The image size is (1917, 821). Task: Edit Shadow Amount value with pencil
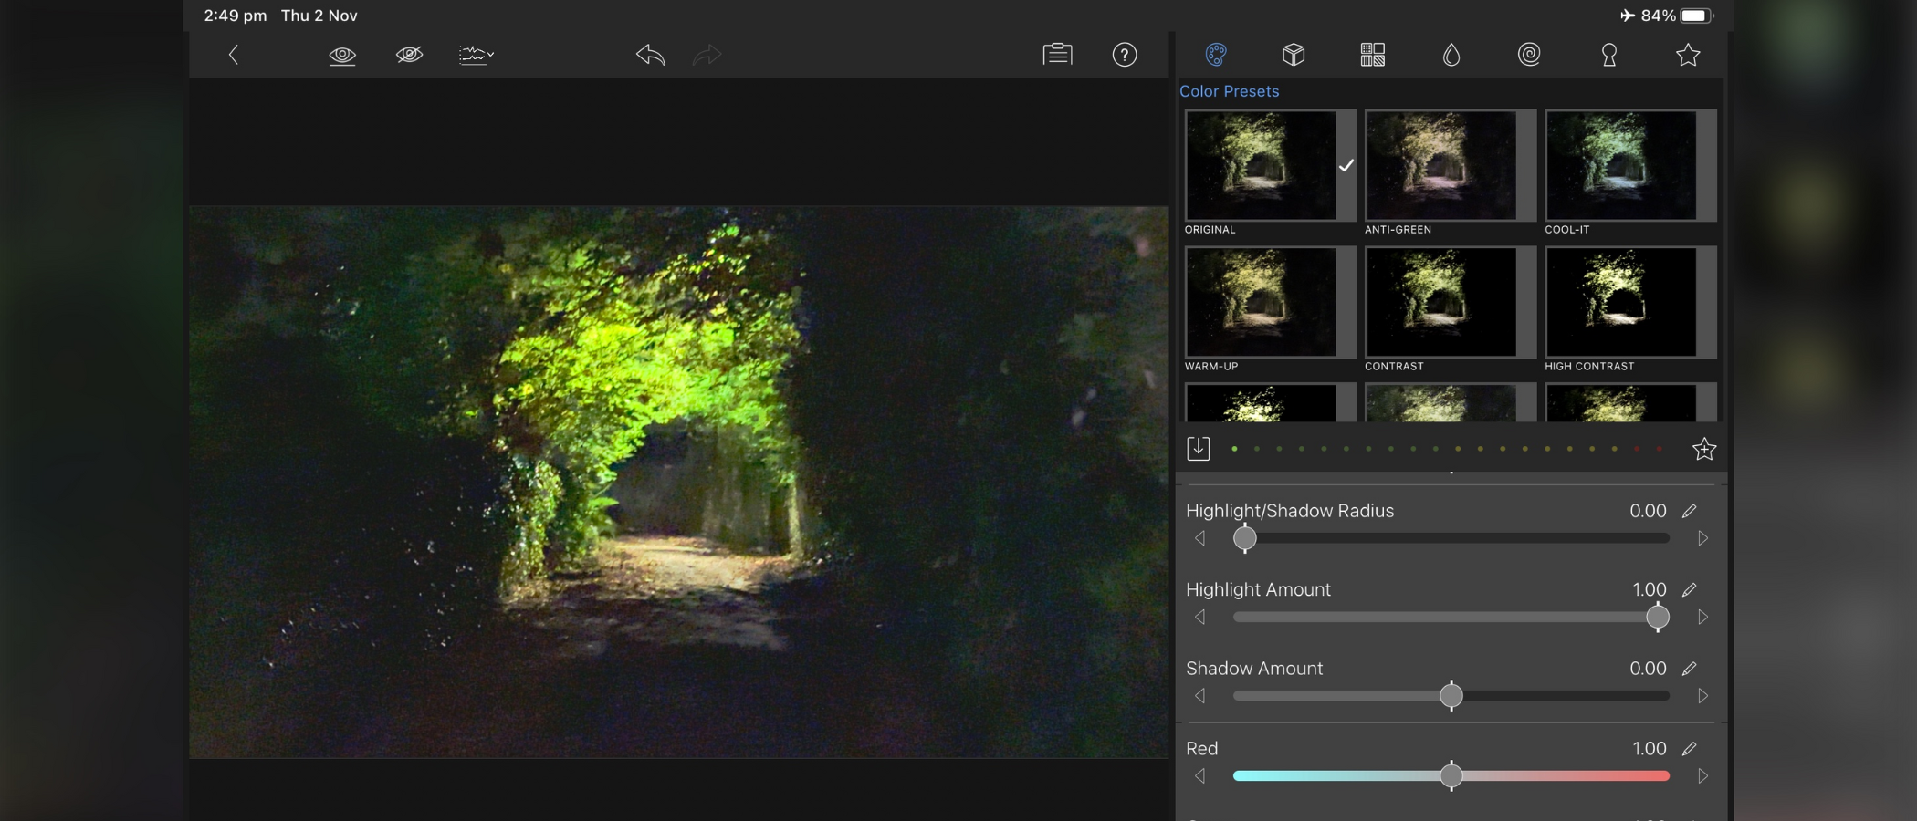(1690, 669)
